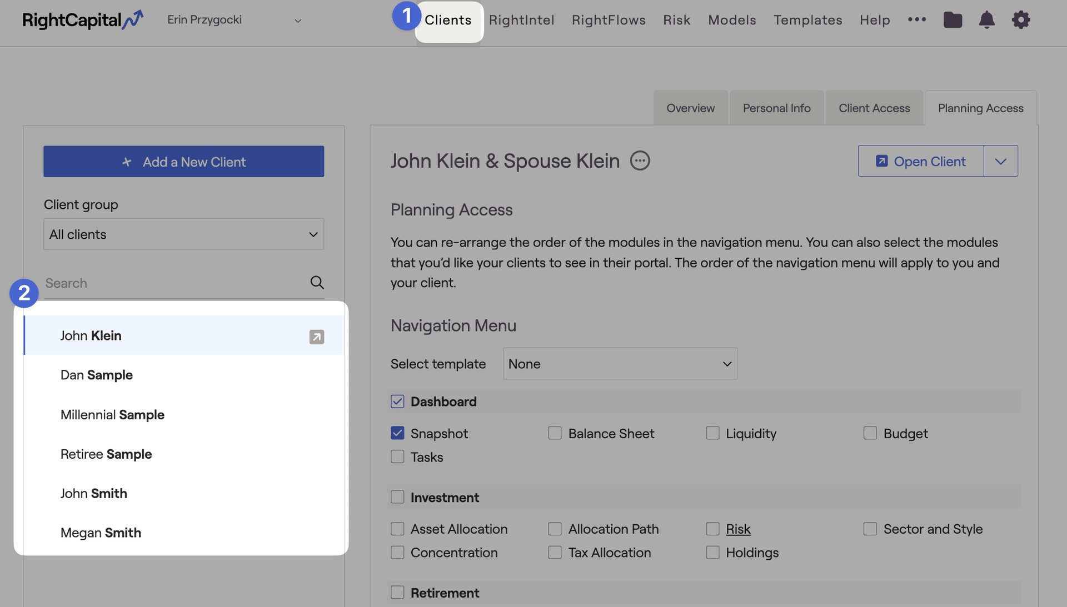This screenshot has height=607, width=1067.
Task: Switch to the Overview tab
Action: [x=691, y=108]
